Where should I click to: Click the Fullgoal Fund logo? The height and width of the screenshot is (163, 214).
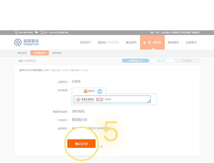[26, 42]
